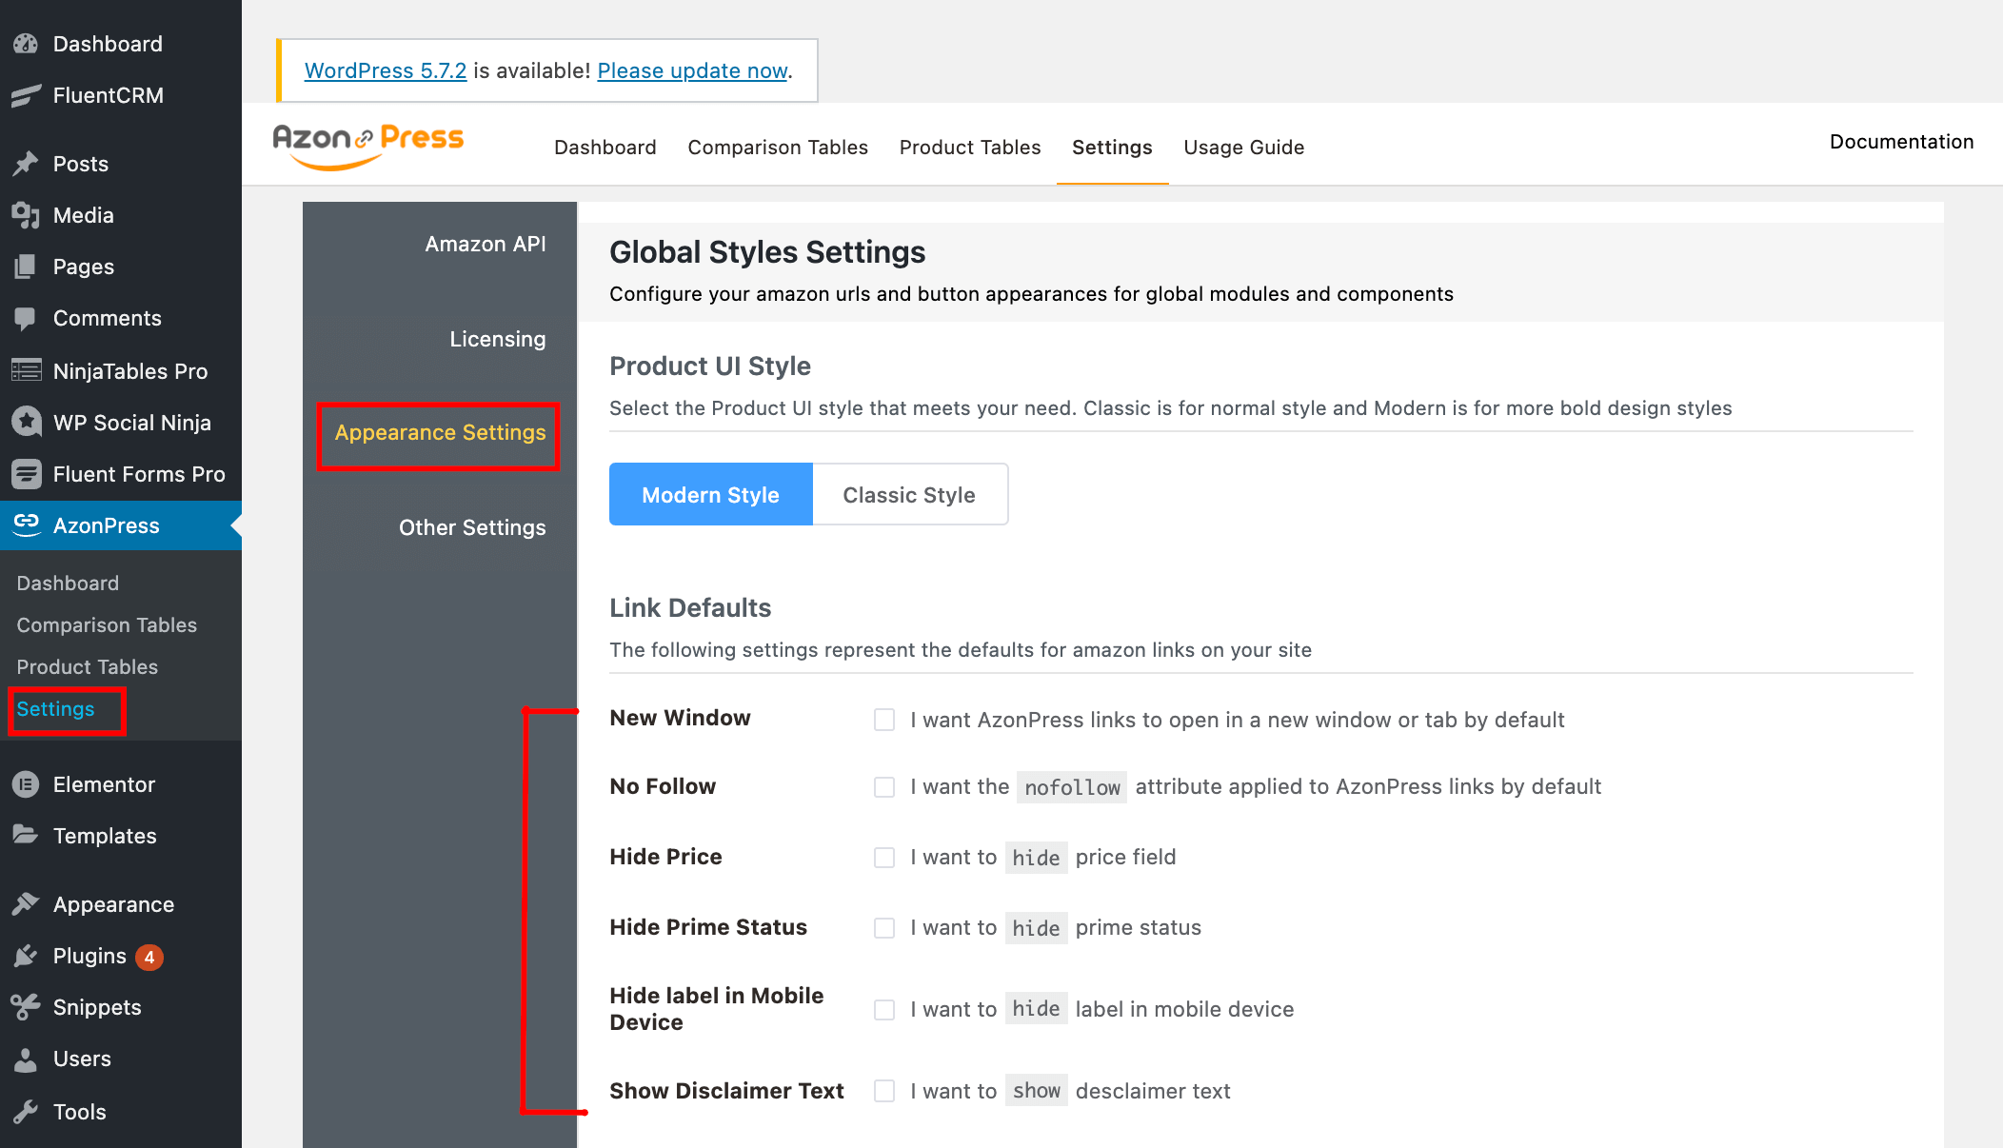
Task: Check the Hide Price option
Action: tap(884, 858)
